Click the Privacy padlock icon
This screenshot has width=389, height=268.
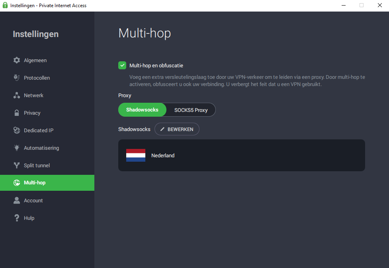(17, 113)
